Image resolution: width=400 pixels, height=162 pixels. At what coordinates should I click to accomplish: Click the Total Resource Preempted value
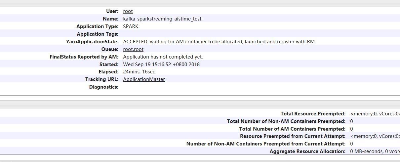(x=375, y=114)
